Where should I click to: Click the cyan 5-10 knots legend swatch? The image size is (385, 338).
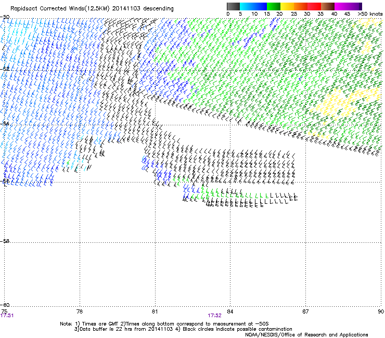[247, 6]
